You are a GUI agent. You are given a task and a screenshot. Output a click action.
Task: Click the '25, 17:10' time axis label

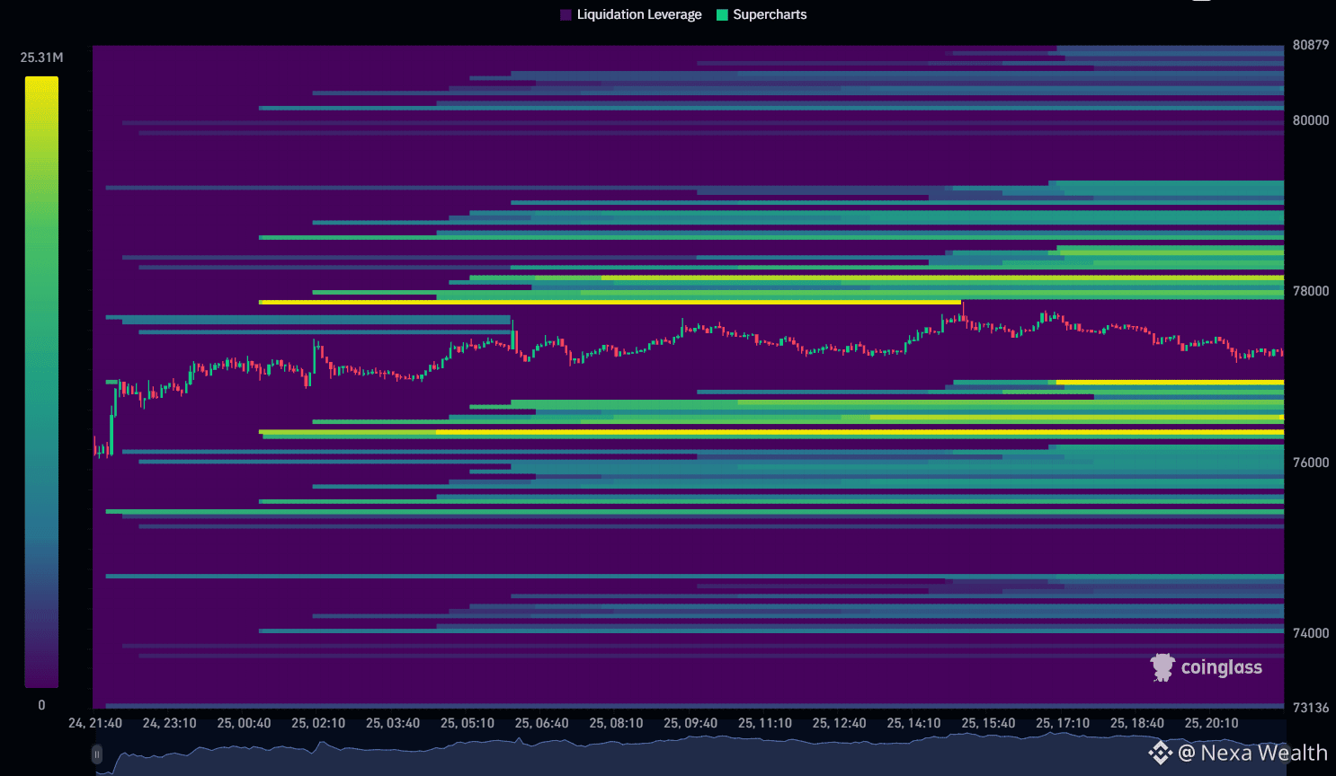tap(1063, 723)
